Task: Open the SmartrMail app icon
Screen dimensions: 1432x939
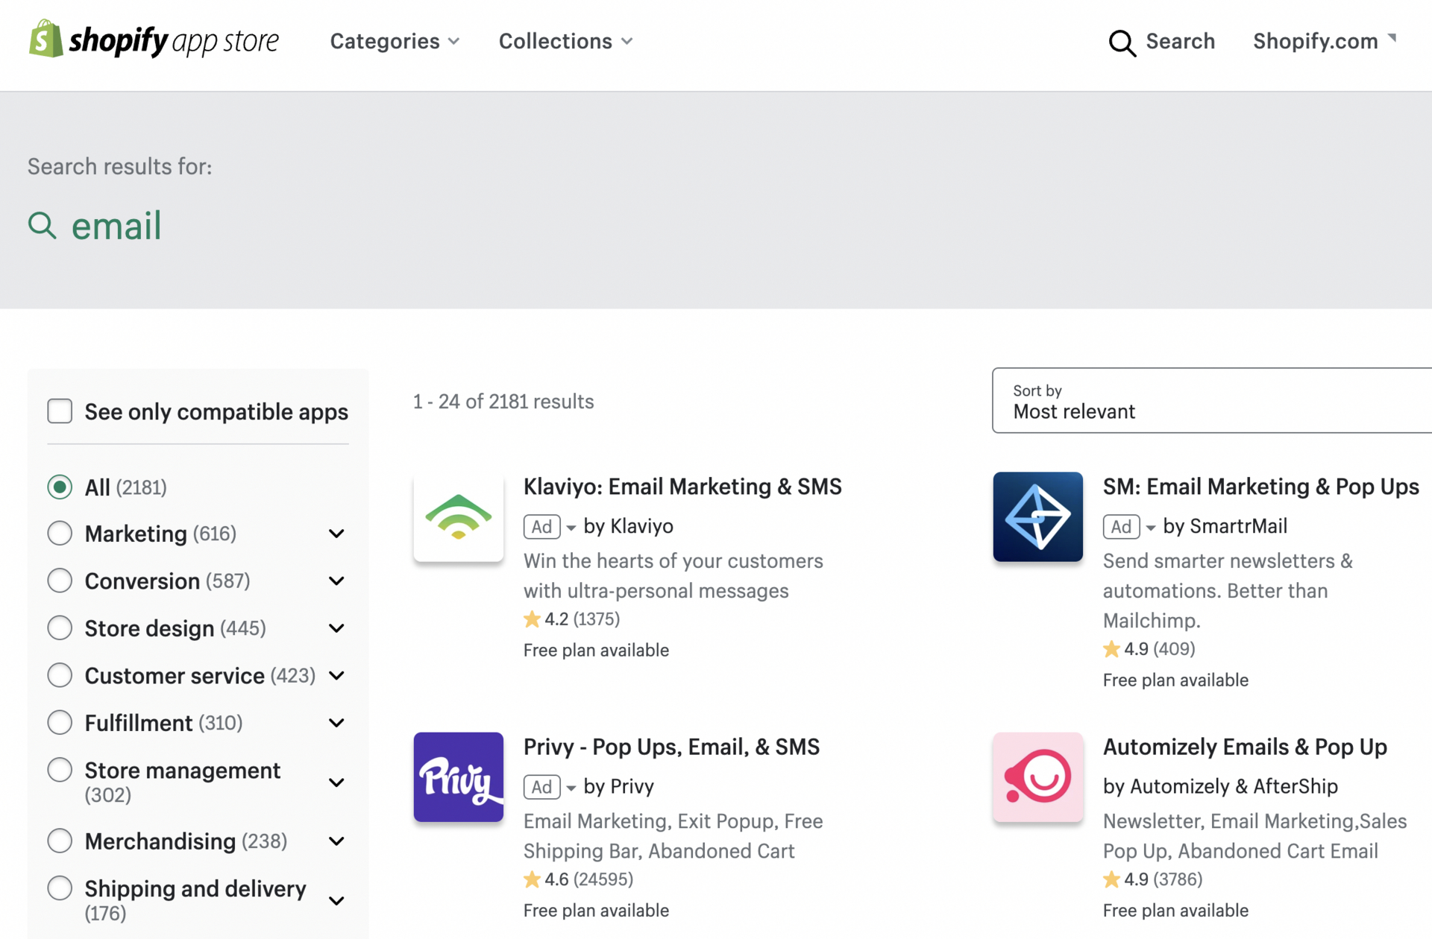Action: point(1037,516)
